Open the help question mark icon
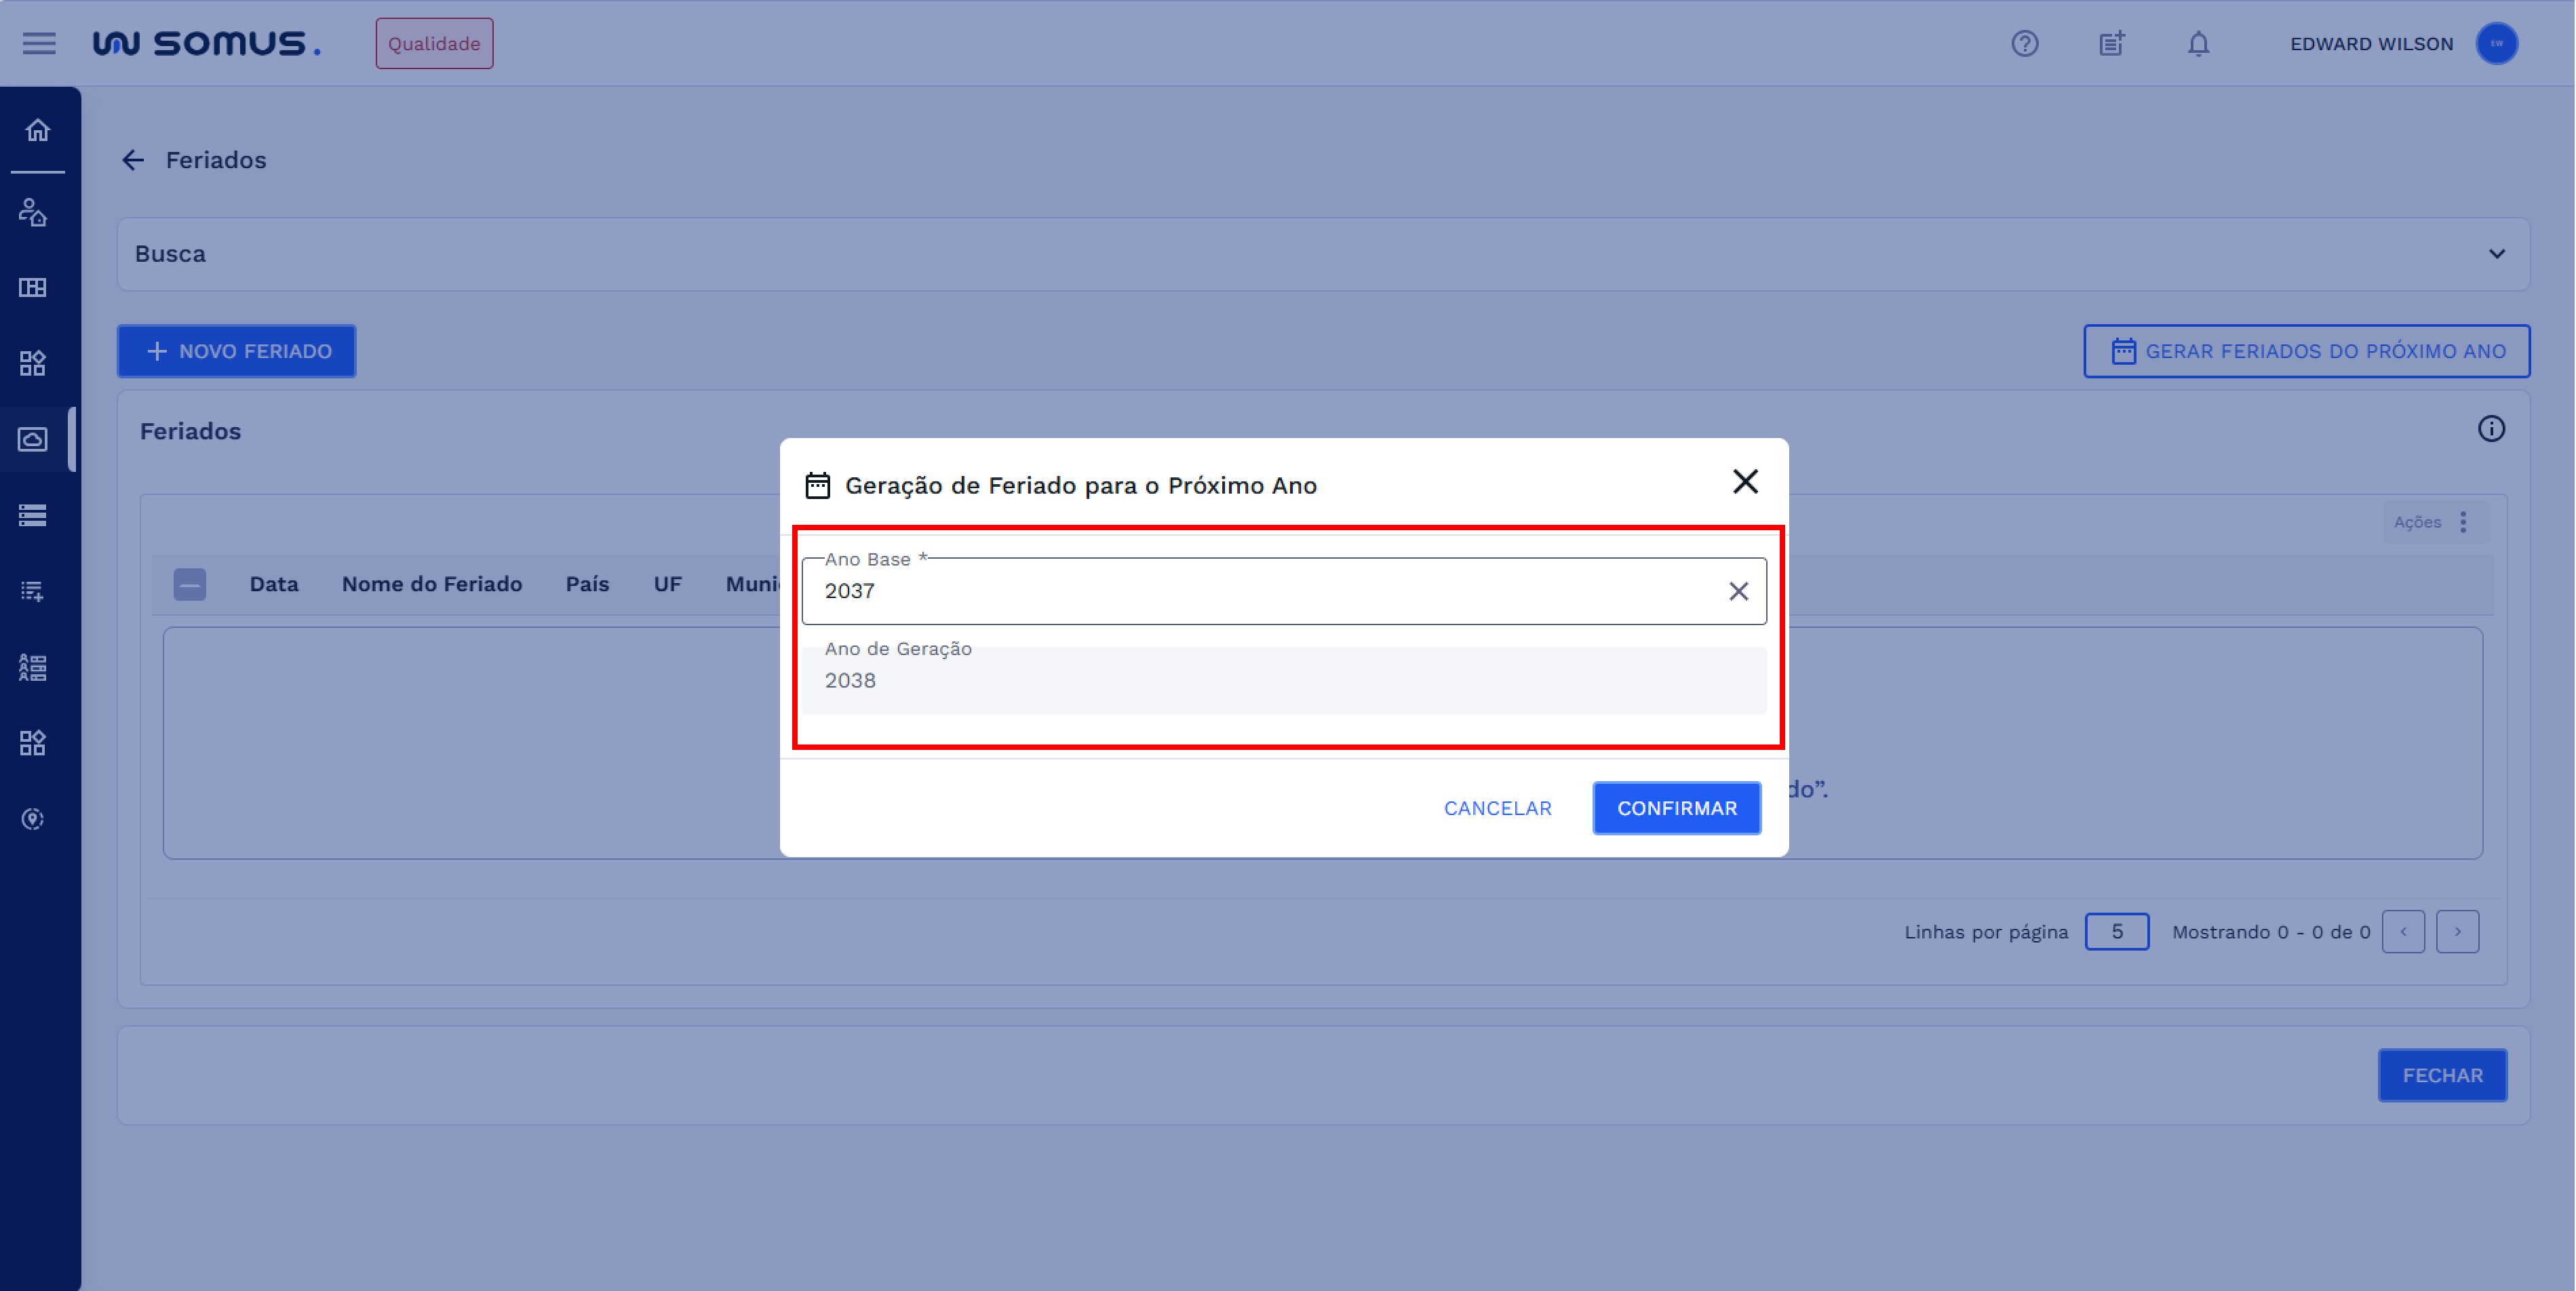The width and height of the screenshot is (2576, 1291). (x=2024, y=43)
